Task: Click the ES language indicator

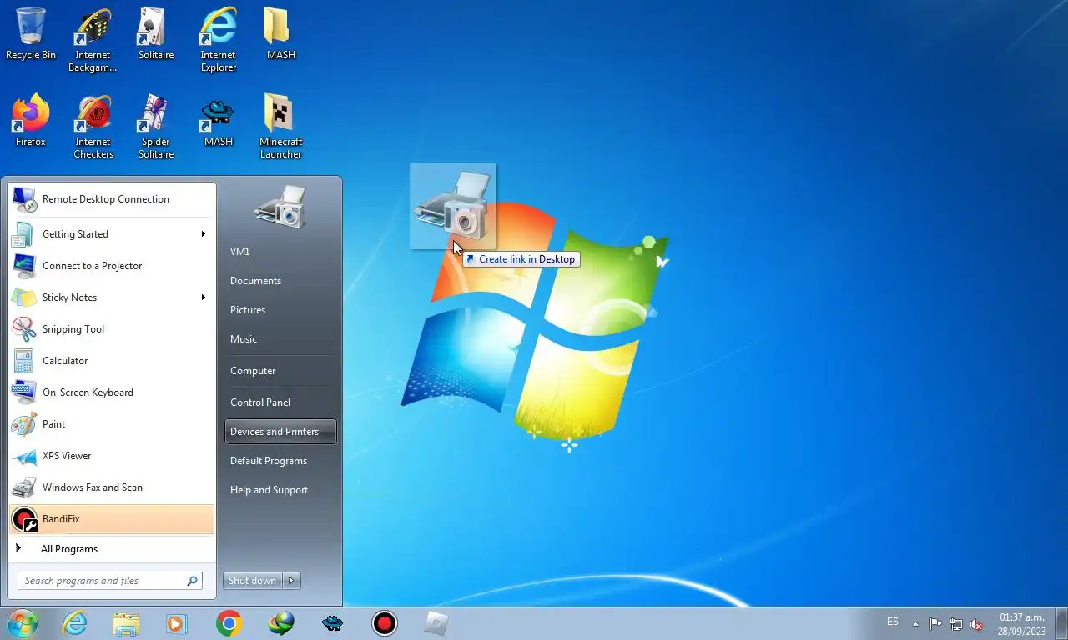Action: (x=893, y=622)
